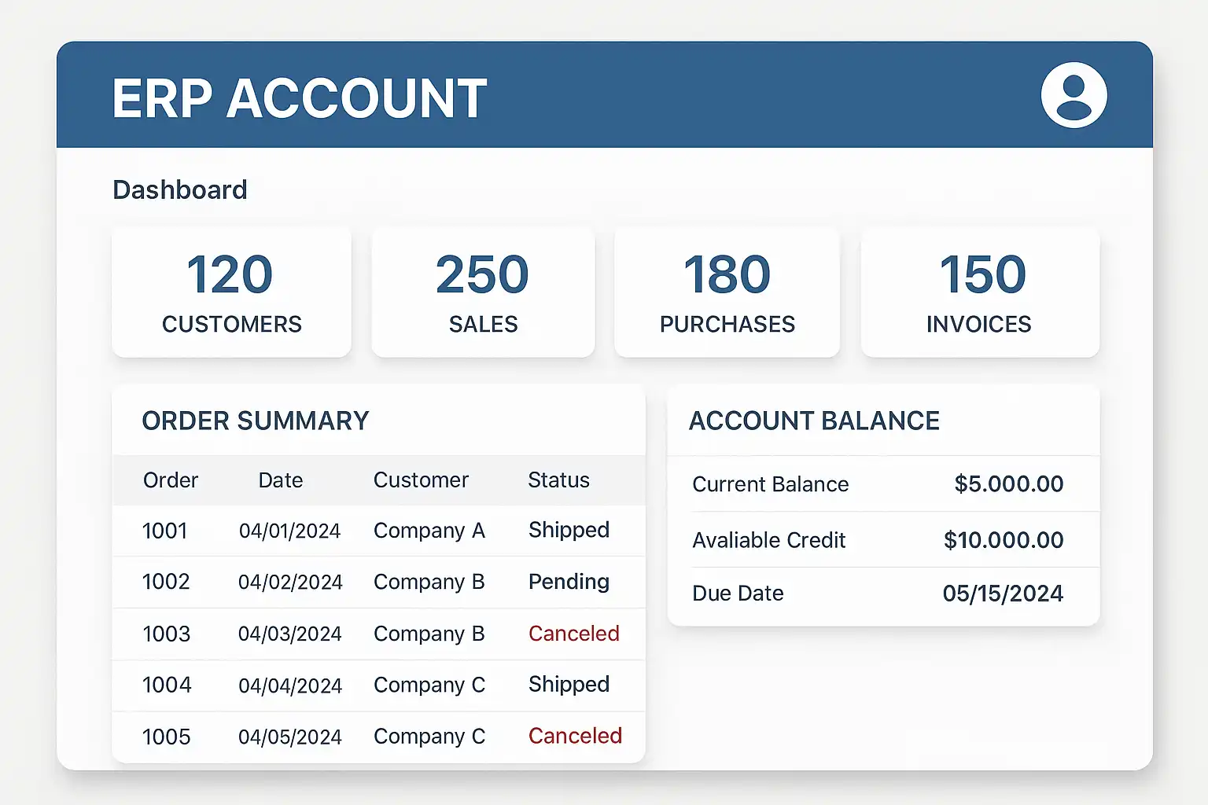Select order 1005 in the table
This screenshot has height=805, width=1208.
click(167, 737)
